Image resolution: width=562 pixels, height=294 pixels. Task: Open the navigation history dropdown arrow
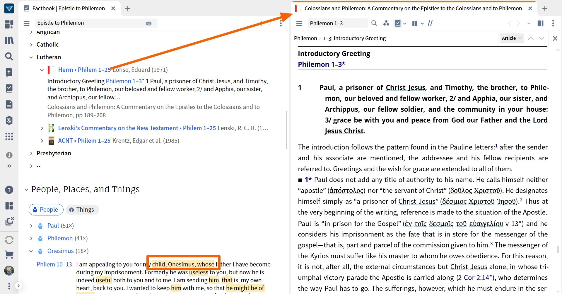[x=529, y=23]
